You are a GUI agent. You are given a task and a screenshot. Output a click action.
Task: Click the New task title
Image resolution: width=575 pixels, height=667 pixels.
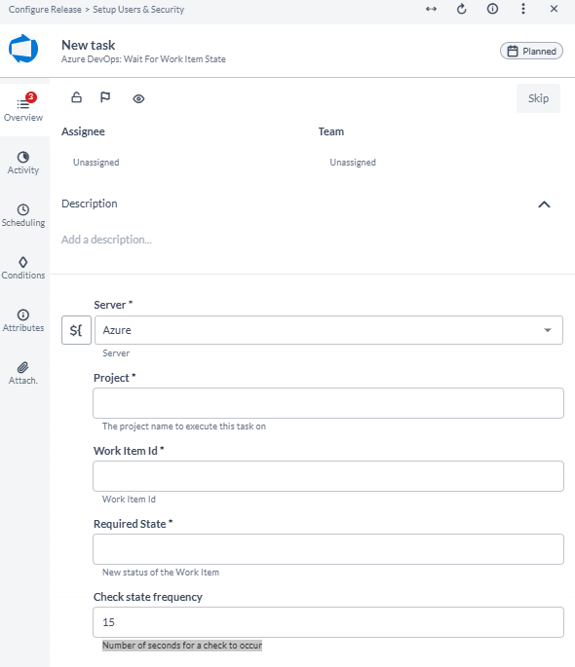[88, 45]
